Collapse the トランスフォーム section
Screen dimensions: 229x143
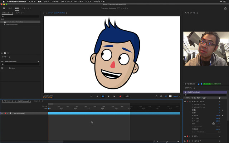click(x=190, y=102)
